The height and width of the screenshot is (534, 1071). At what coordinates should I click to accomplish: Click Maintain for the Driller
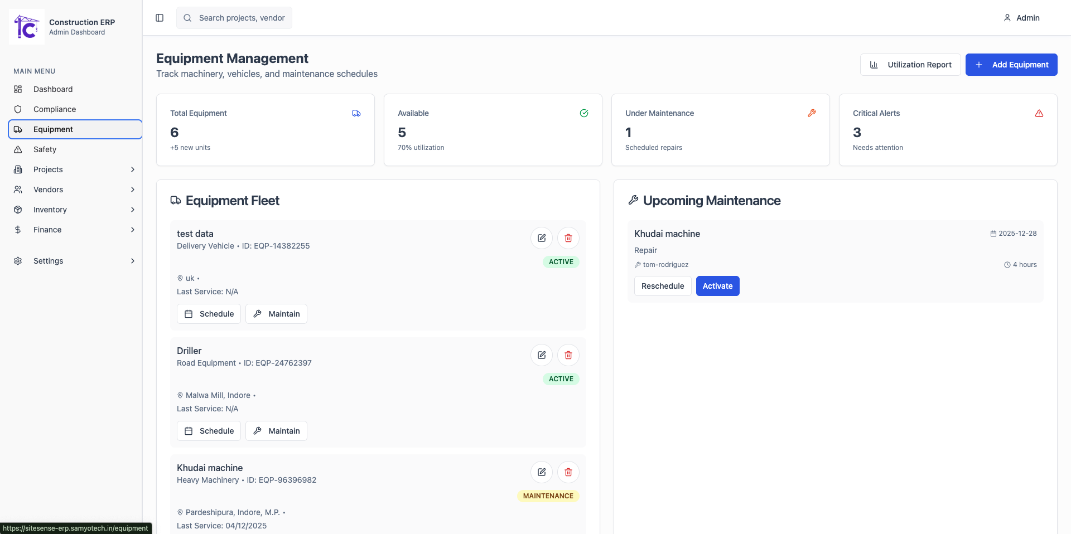click(276, 431)
